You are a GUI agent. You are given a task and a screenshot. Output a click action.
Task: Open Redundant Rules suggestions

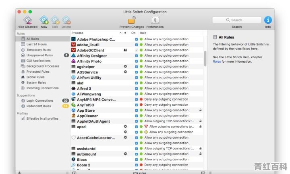click(43, 106)
